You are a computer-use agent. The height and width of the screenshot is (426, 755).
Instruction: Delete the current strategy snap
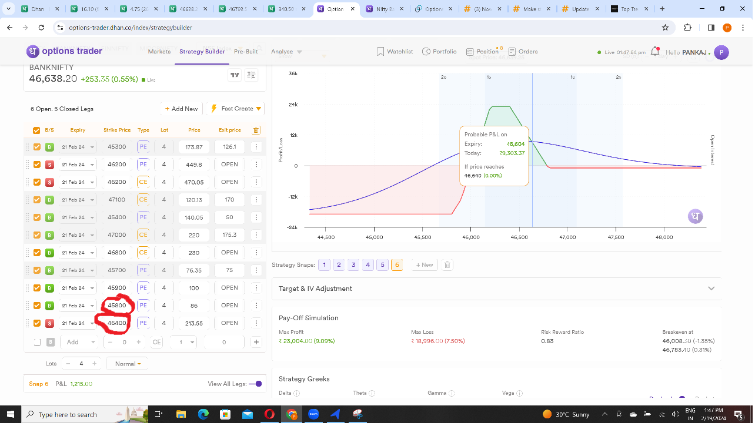[447, 265]
